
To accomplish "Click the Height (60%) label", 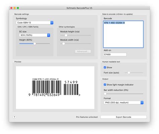I will pos(25,40).
